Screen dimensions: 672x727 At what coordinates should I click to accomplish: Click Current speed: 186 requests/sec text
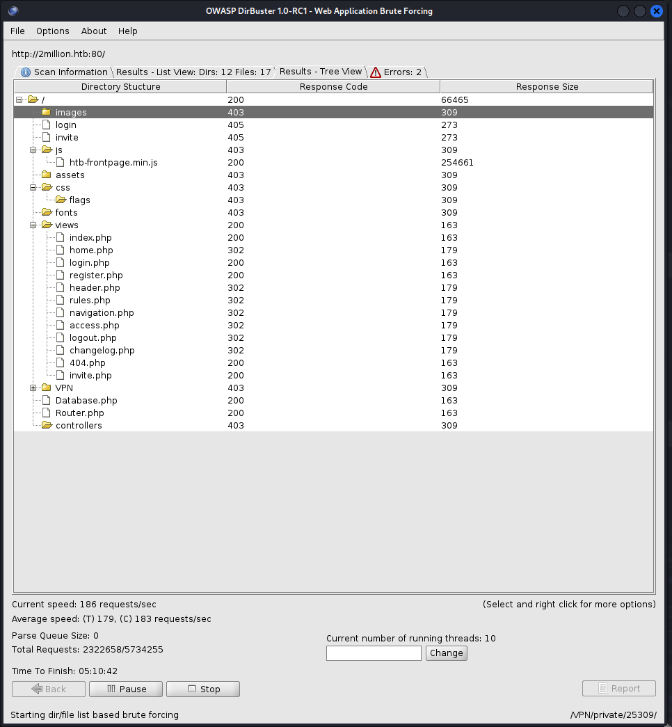click(x=84, y=604)
